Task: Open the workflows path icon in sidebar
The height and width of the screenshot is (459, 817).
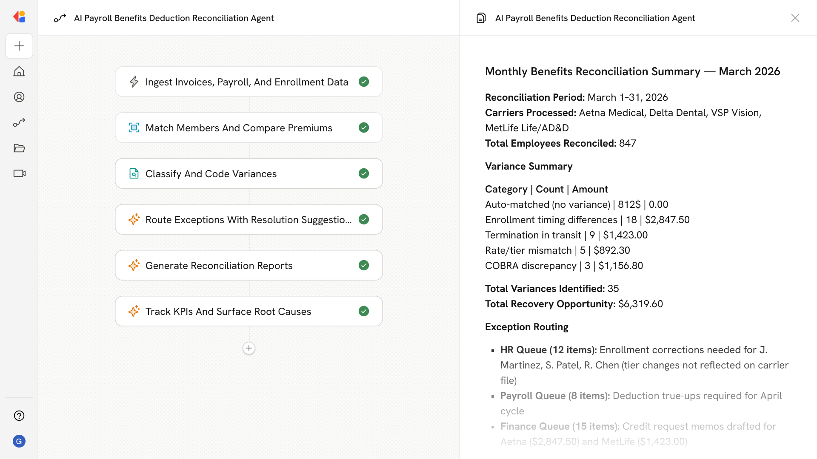Action: [x=19, y=122]
